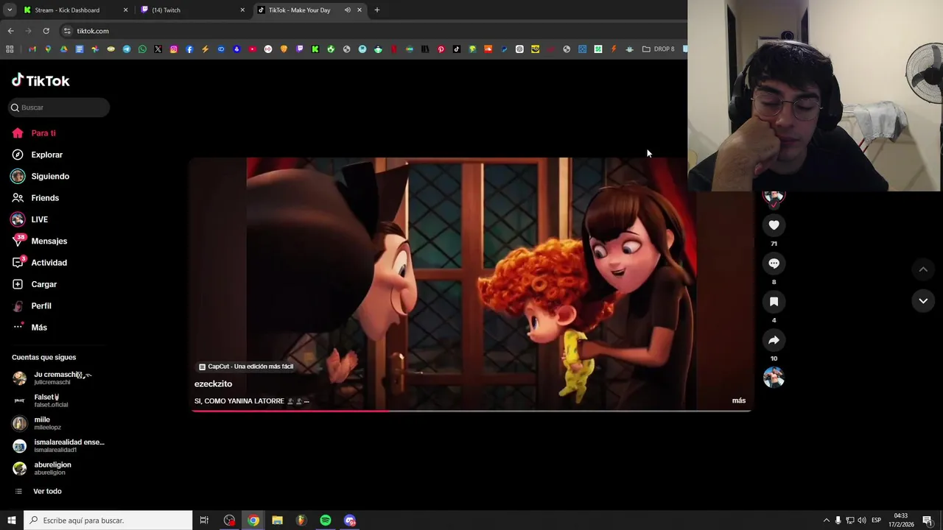The height and width of the screenshot is (530, 943).
Task: Open the Telegram bookmark
Action: [127, 49]
